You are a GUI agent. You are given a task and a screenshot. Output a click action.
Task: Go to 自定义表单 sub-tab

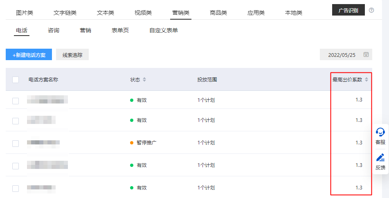click(164, 30)
